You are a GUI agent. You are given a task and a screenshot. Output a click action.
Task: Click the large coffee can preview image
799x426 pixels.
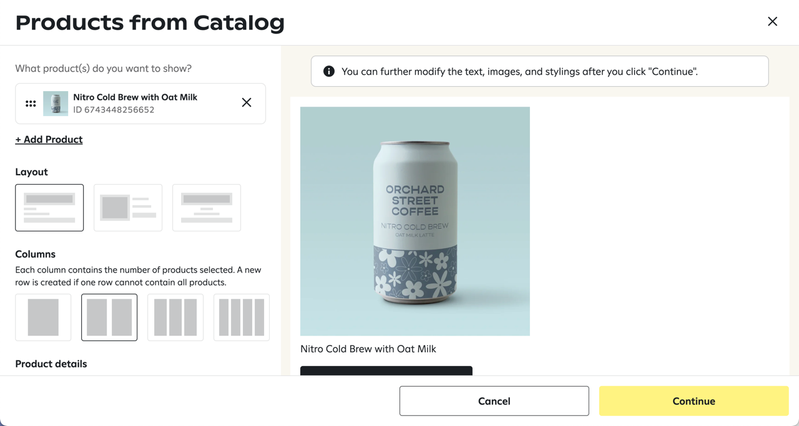(x=415, y=221)
